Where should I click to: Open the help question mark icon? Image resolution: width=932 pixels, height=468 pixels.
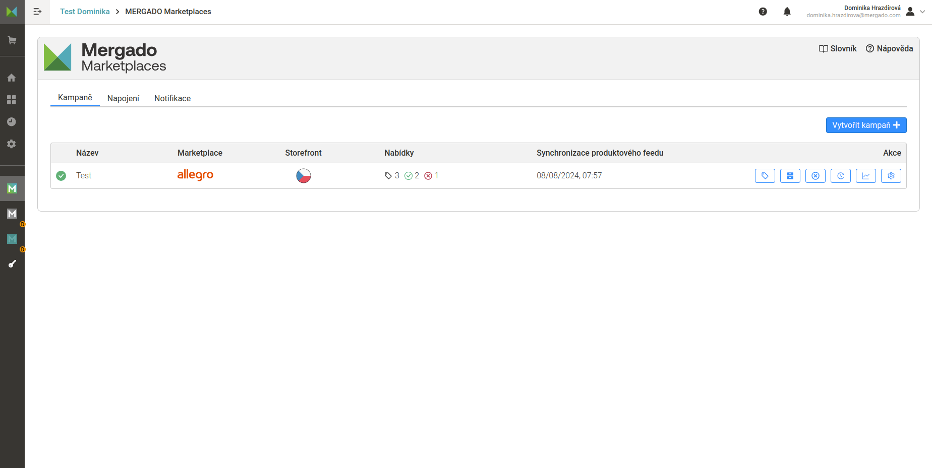pos(763,12)
